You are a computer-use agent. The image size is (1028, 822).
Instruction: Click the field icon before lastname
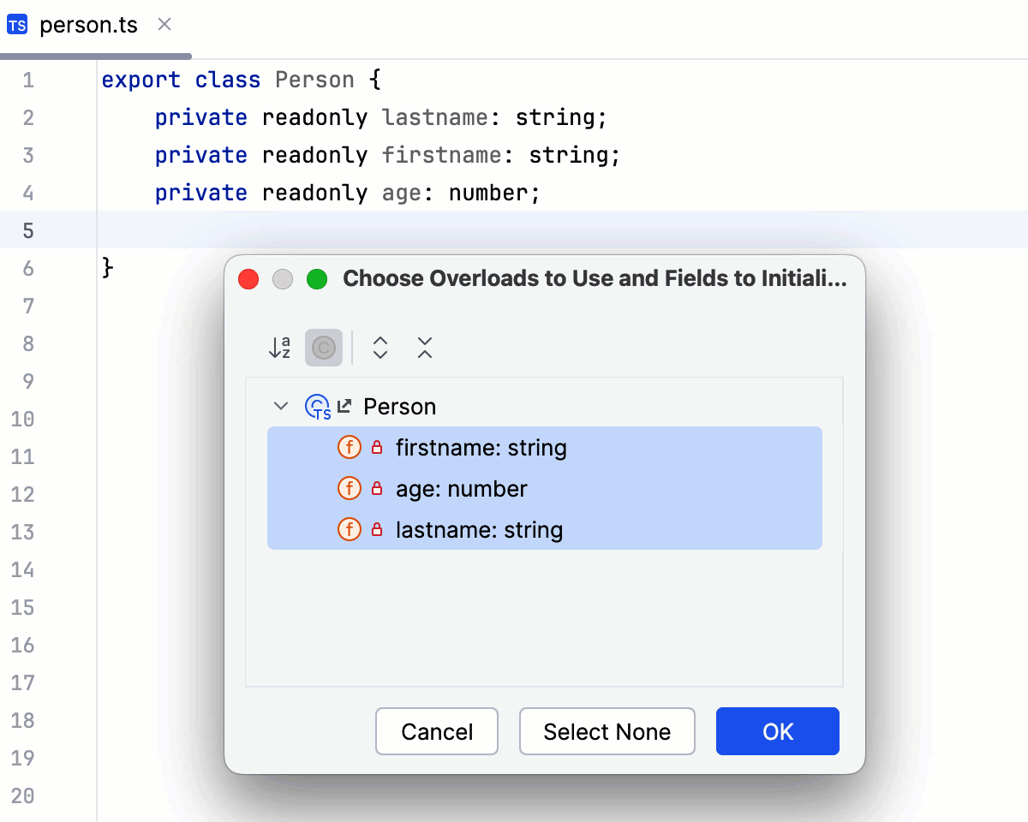click(350, 529)
